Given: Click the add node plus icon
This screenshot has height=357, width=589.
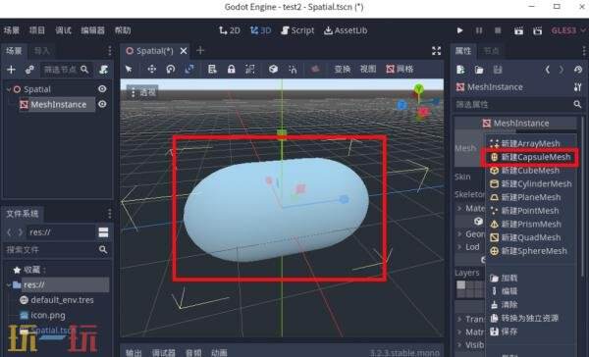Looking at the screenshot, I should (x=11, y=70).
